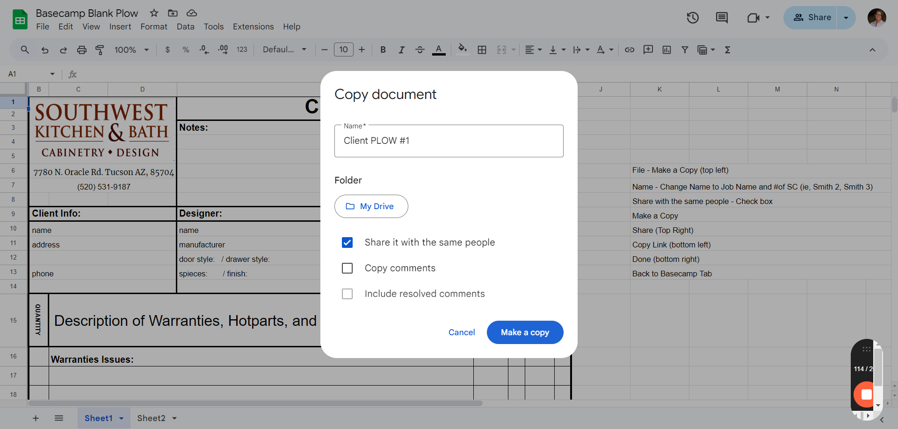Toggle italic formatting
898x429 pixels.
(x=401, y=49)
